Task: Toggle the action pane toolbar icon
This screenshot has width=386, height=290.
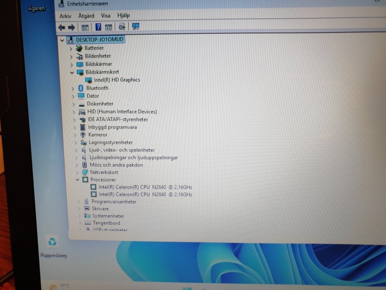Action: tap(109, 27)
